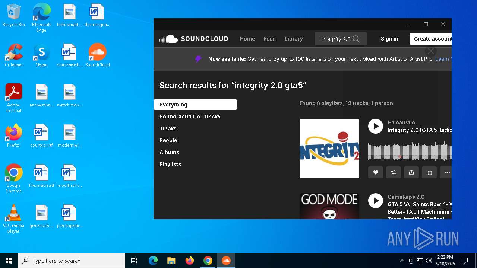Open the Adobe Acrobat desktop shortcut

14,98
